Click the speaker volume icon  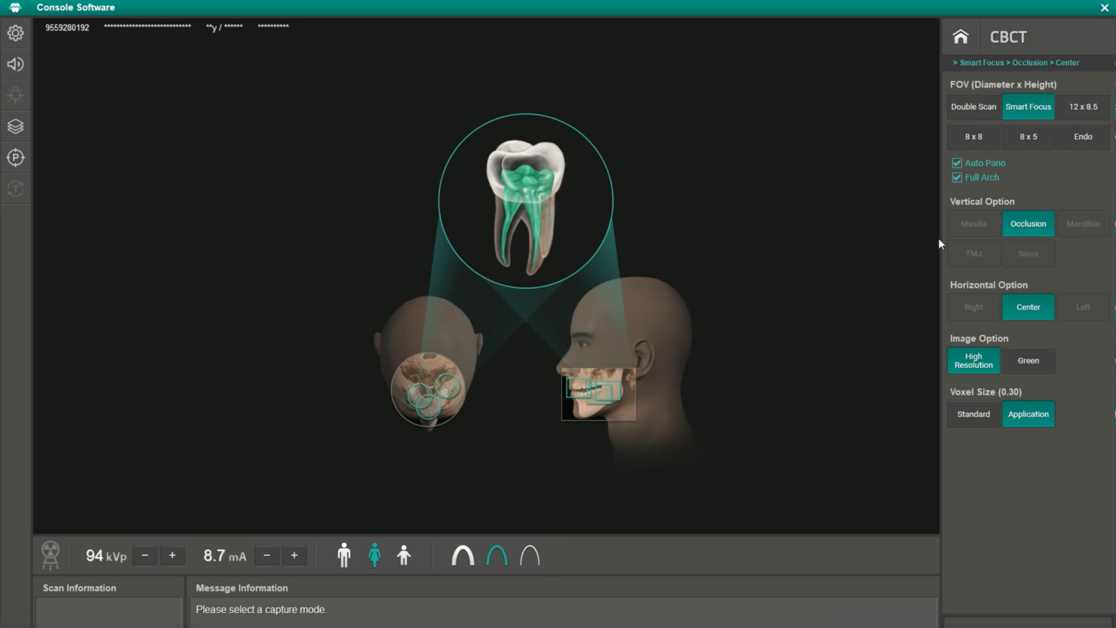pos(16,64)
